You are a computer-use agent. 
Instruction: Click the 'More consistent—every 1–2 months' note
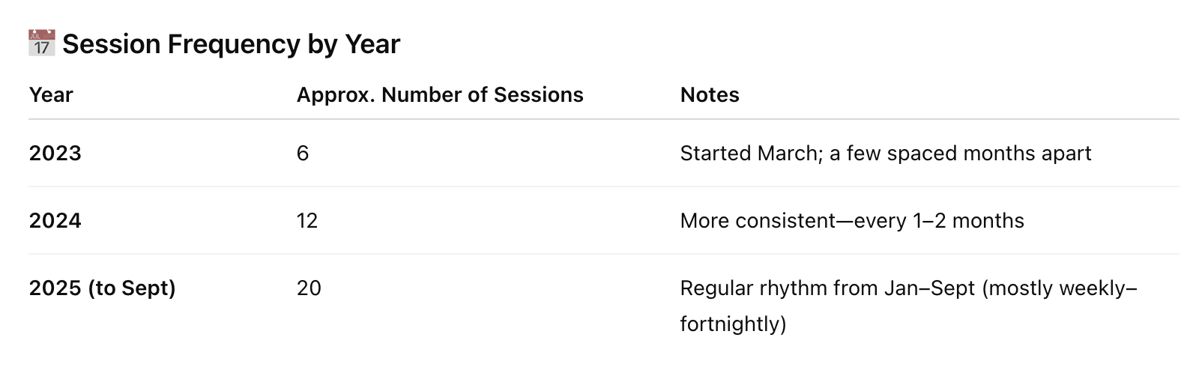(x=852, y=221)
